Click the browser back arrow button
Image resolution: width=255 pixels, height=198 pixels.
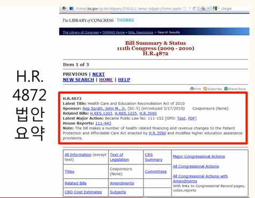click(x=64, y=9)
